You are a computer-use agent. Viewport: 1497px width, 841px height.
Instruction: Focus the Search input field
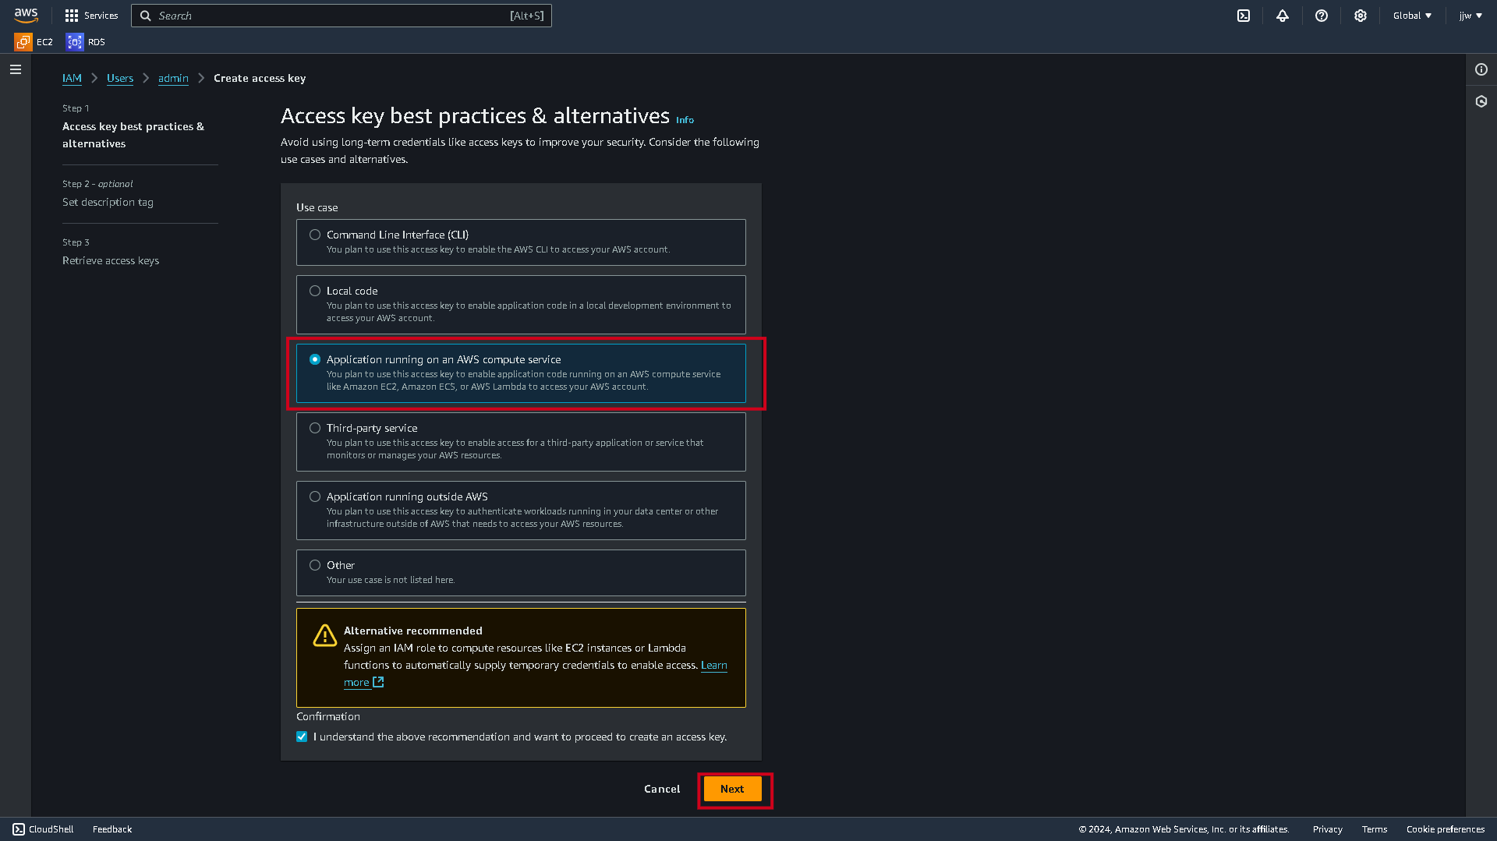(x=342, y=16)
